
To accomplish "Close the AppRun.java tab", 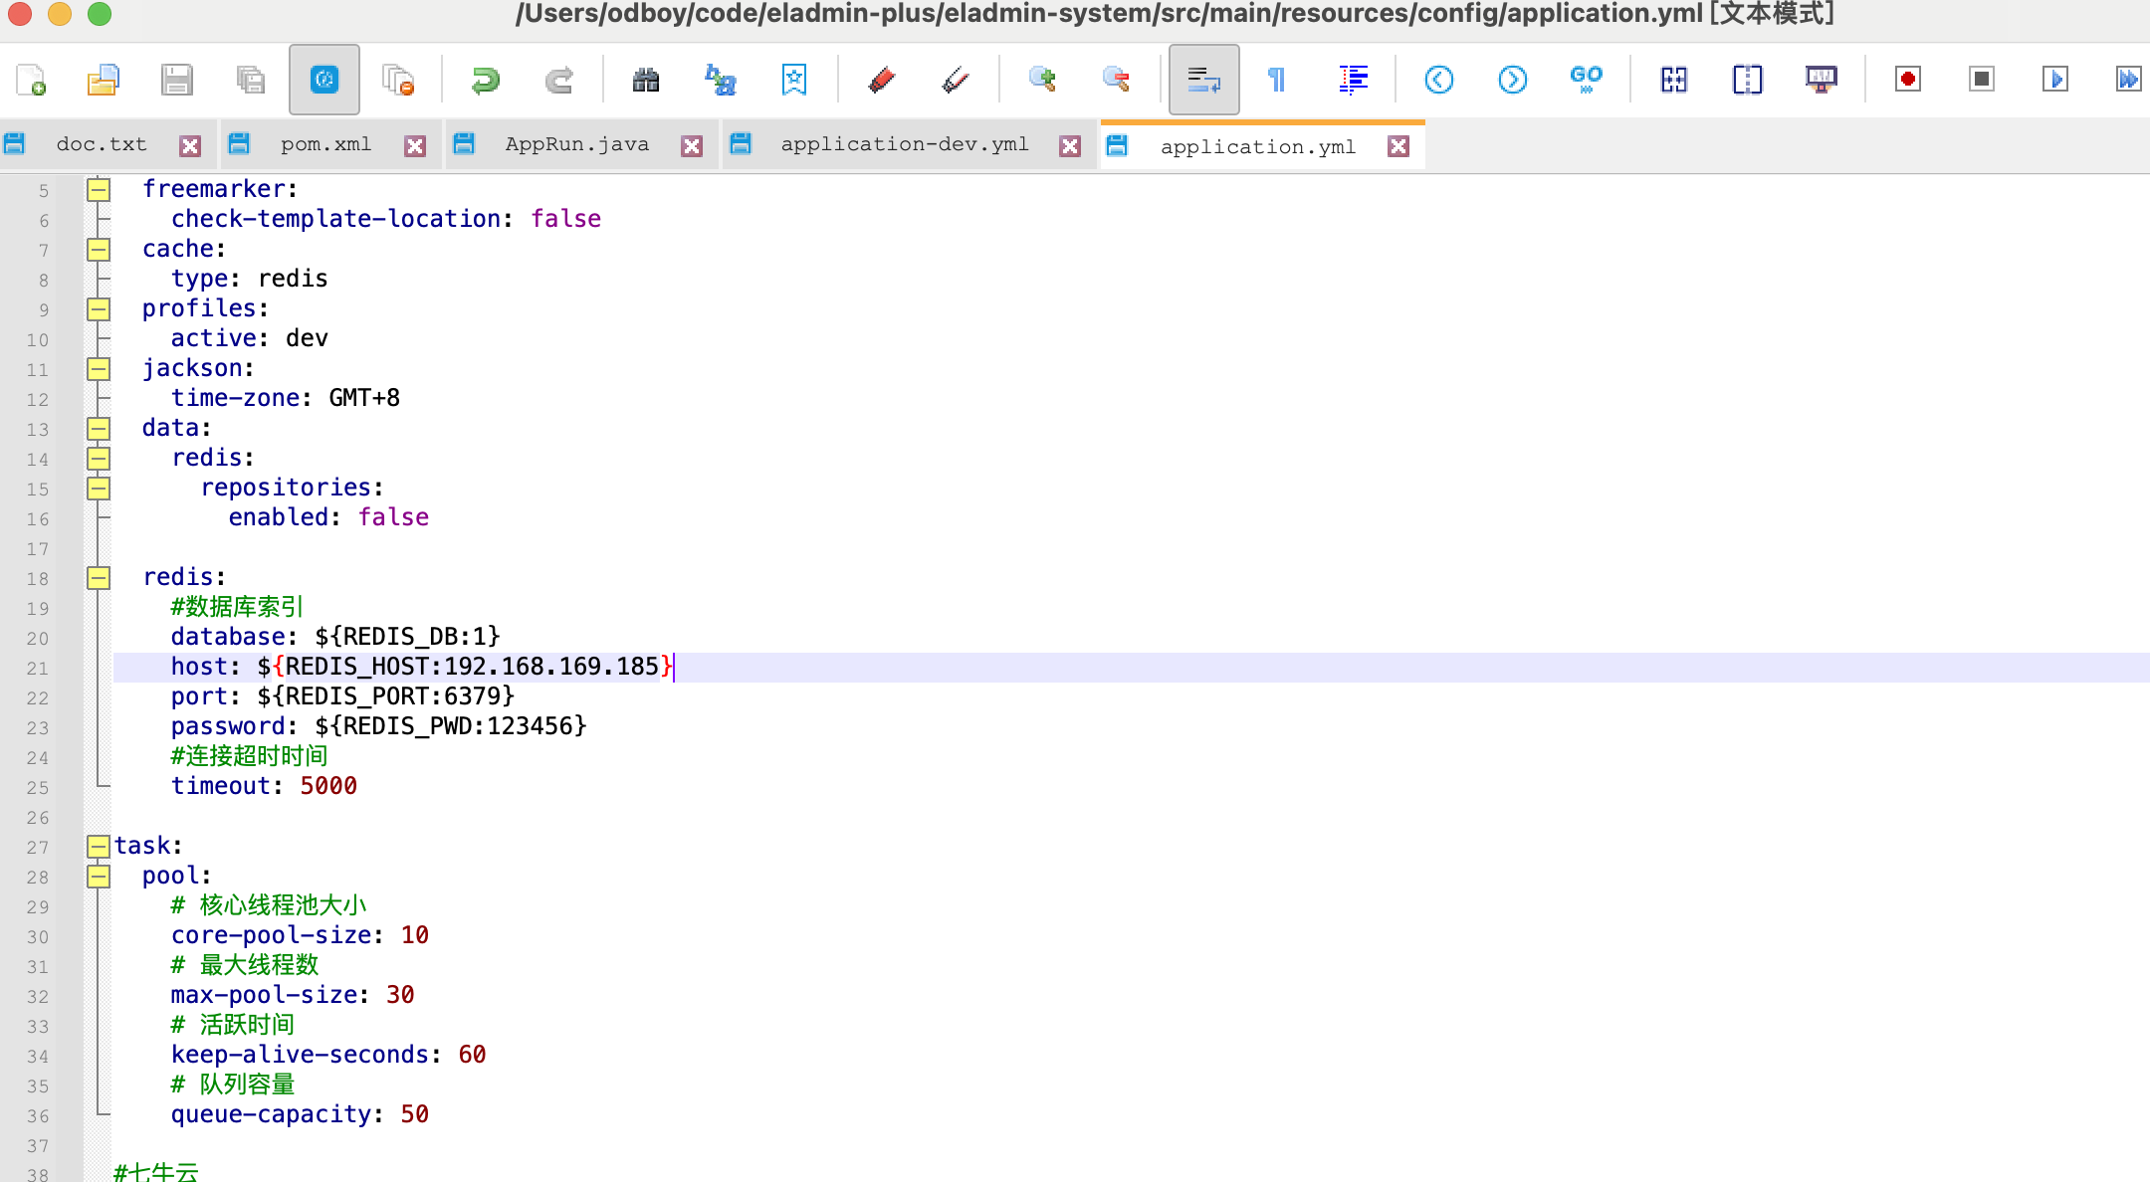I will [692, 146].
